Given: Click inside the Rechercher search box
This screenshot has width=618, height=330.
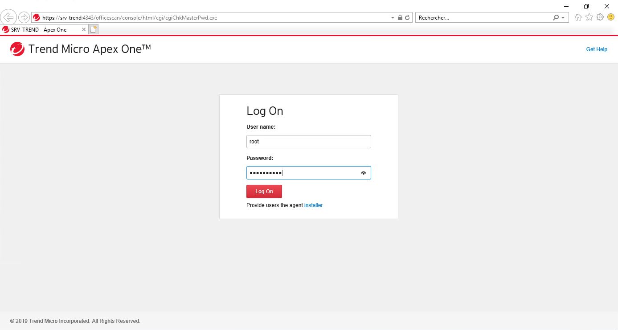Looking at the screenshot, I should (468, 17).
